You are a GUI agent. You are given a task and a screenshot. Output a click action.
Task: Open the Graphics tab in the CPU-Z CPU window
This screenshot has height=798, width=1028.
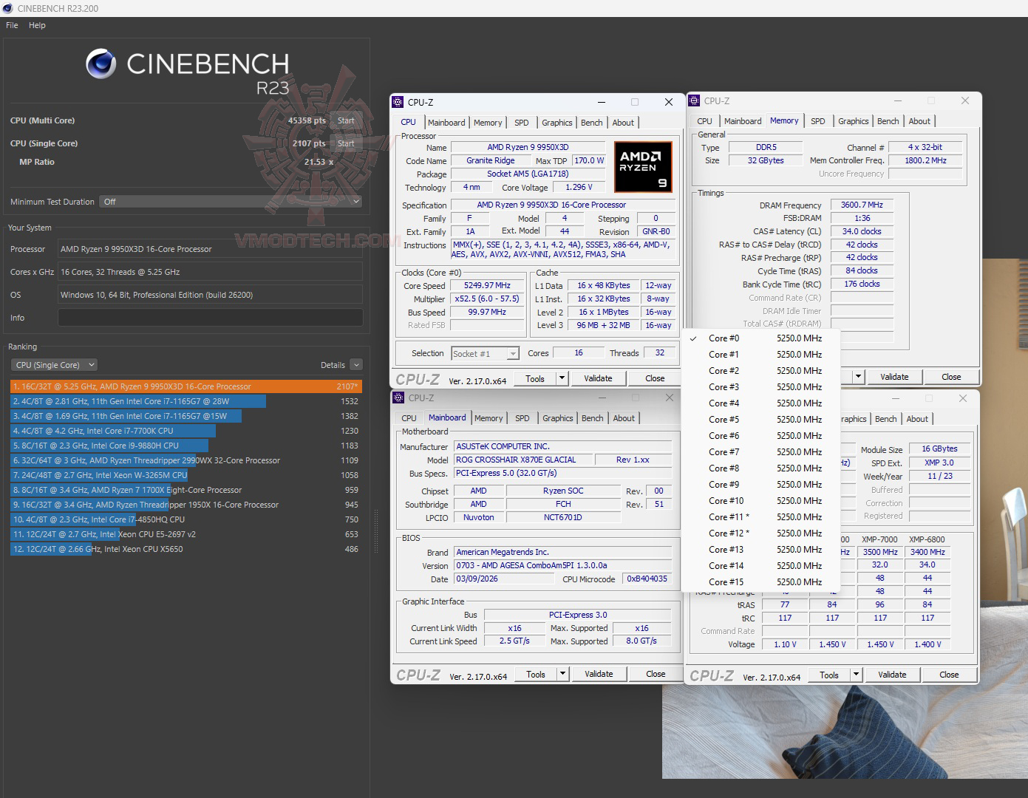coord(556,123)
